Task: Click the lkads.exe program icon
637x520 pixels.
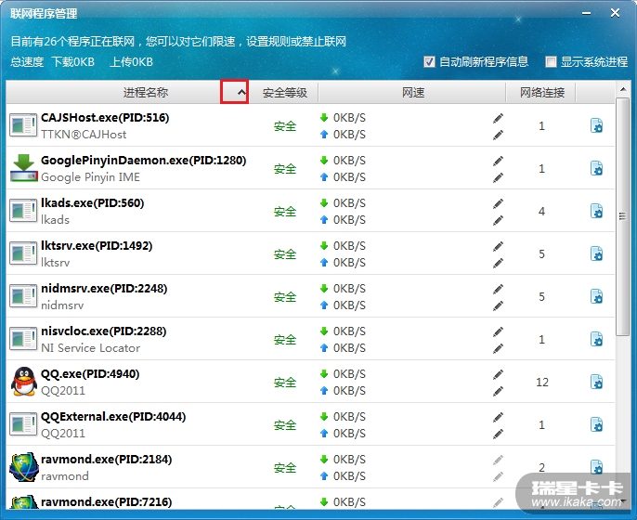Action: 23,211
